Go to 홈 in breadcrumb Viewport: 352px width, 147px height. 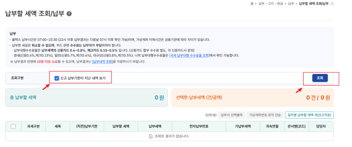coord(252,3)
